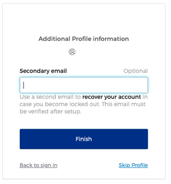Screen dimensions: 171x184
Task: Click the Additional Profile information heading
Action: [x=84, y=39]
